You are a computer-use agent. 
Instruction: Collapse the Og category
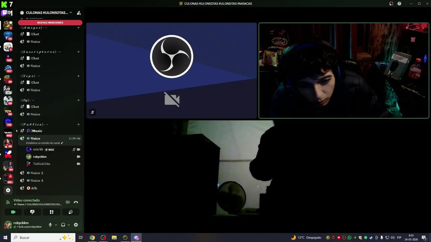click(27, 100)
